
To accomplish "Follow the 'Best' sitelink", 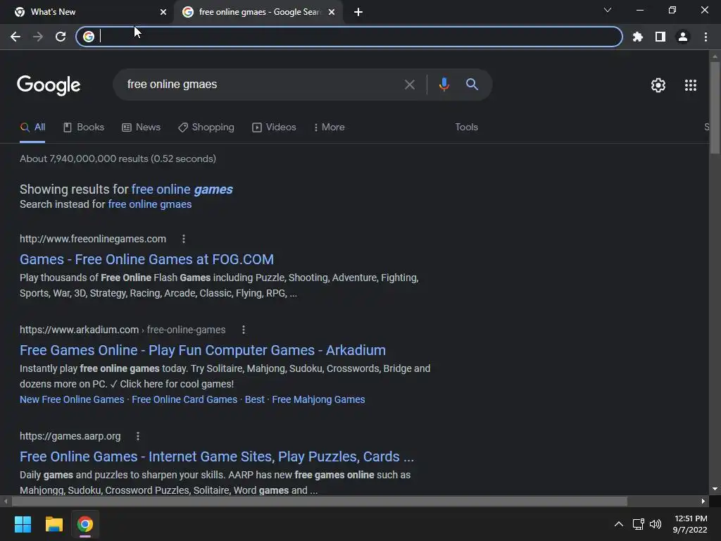I will (255, 400).
